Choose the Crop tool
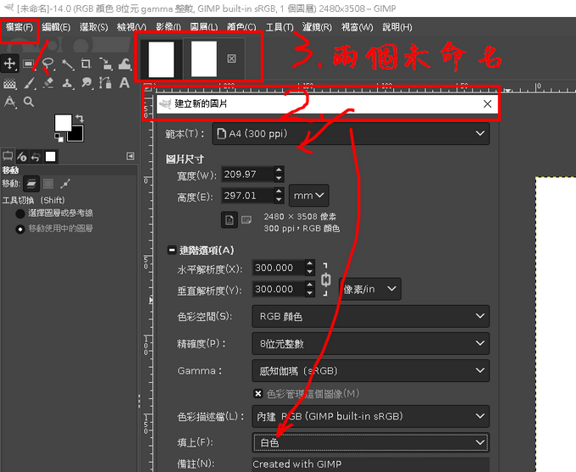Image resolution: width=576 pixels, height=472 pixels. point(86,64)
